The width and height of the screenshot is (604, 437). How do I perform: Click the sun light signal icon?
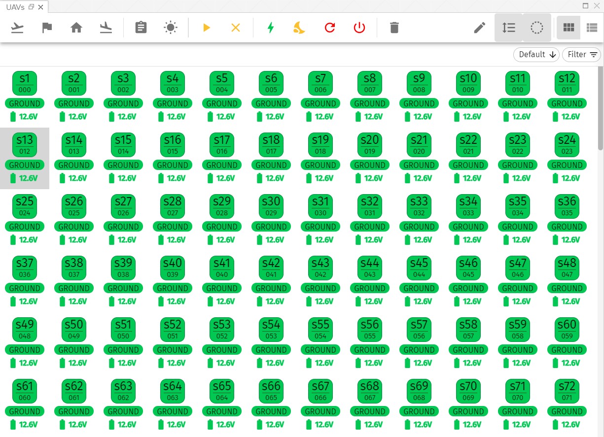click(171, 28)
